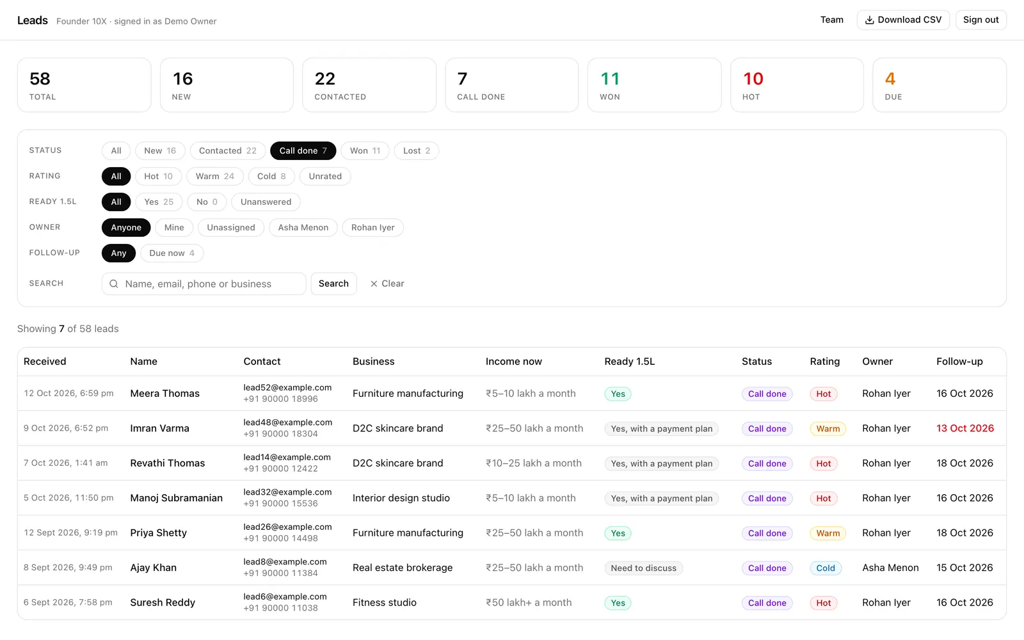Click the magnifier icon in search field

pyautogui.click(x=114, y=284)
